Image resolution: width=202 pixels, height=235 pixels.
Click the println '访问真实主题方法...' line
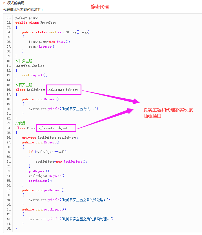coord(64,109)
